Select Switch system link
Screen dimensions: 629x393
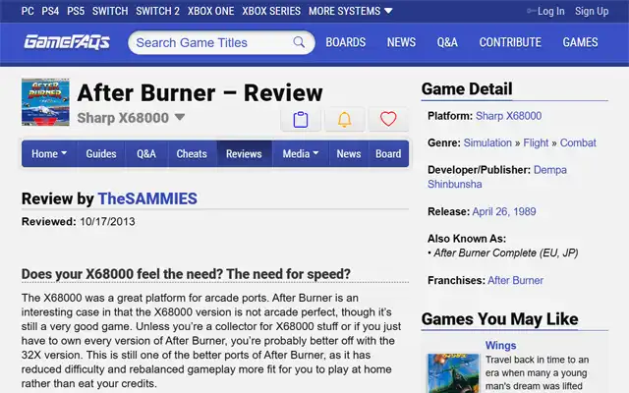[110, 11]
